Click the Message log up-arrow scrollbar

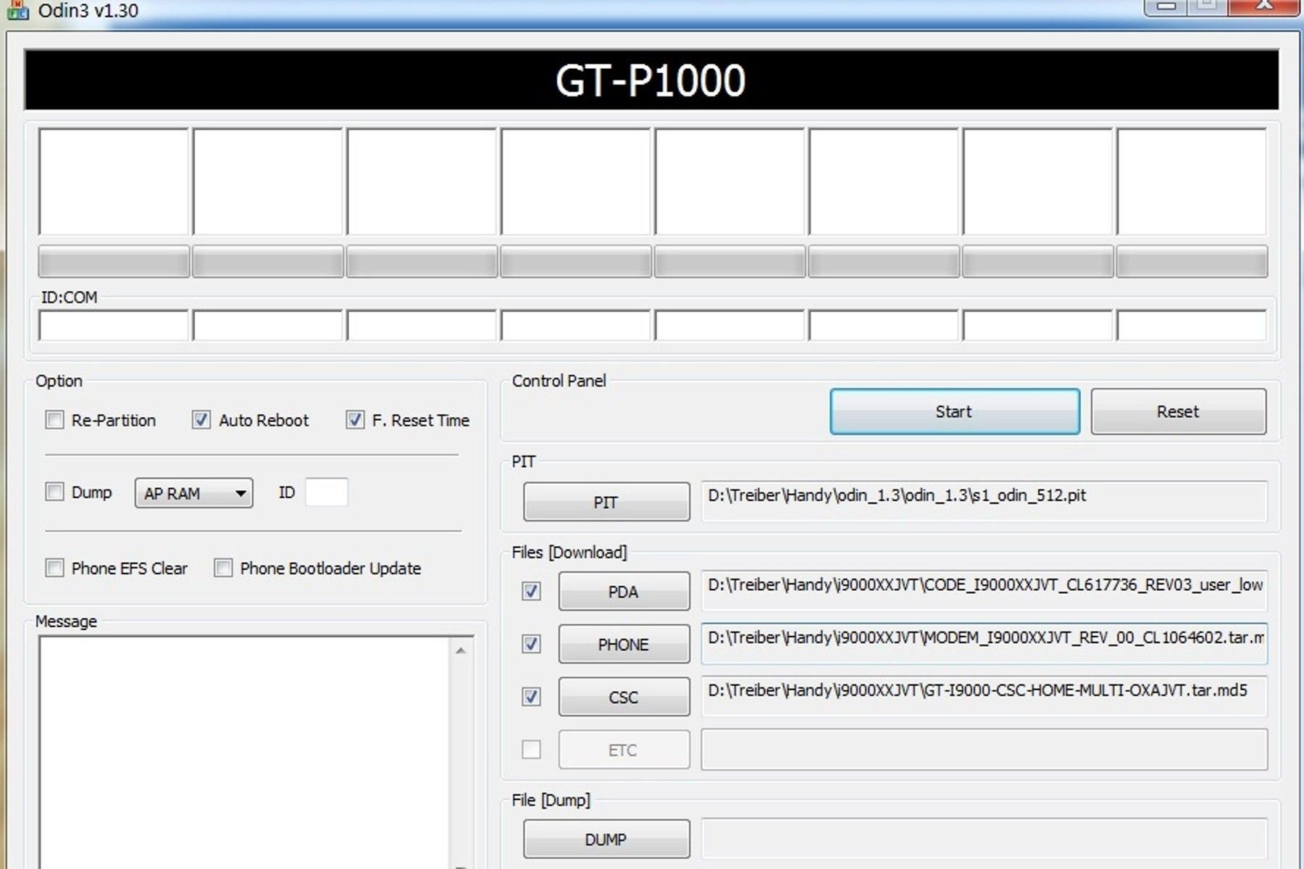[x=461, y=650]
